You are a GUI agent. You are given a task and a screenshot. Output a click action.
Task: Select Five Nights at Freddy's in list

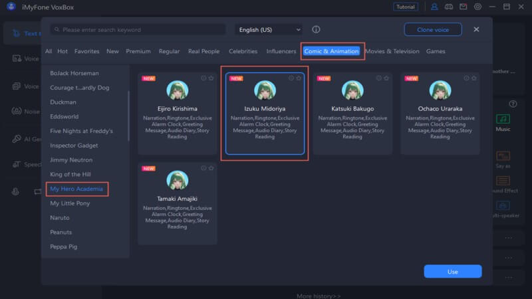[81, 131]
